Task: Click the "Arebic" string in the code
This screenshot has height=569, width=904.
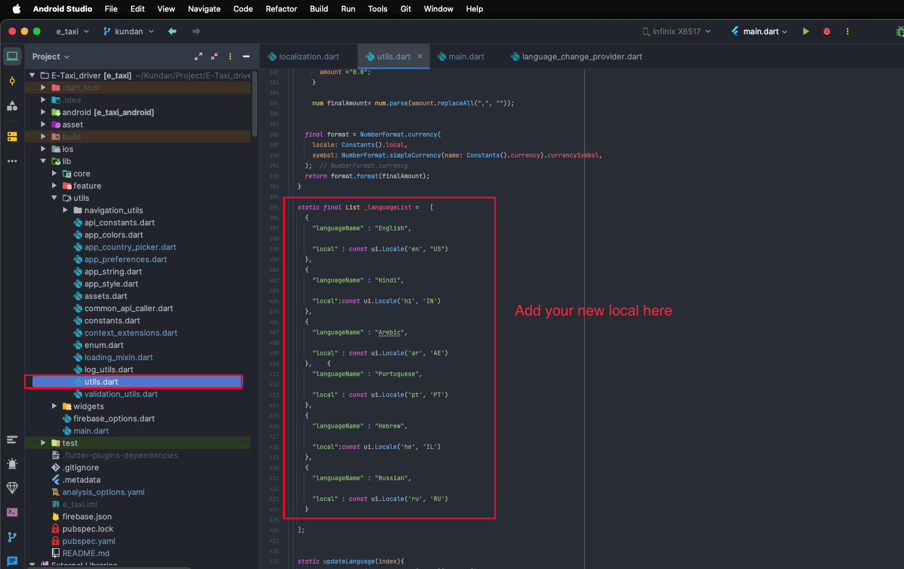Action: click(390, 333)
